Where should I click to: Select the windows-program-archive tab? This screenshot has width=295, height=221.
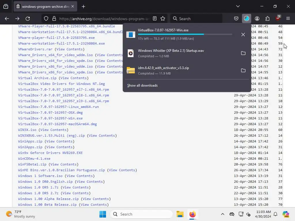(x=45, y=7)
